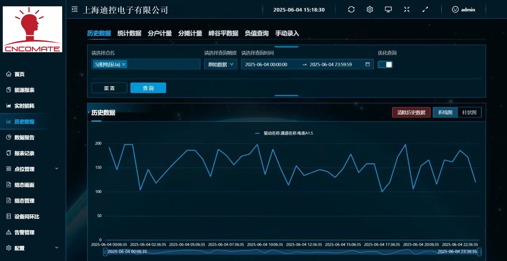This screenshot has height=261, width=507.
Task: Select 折线图 chart mode
Action: (x=445, y=112)
